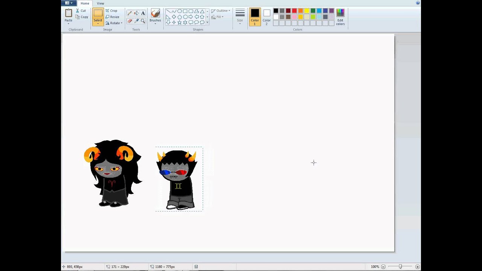Screen dimensions: 482x271
Task: Pick the lime color swatch
Action: 313,17
